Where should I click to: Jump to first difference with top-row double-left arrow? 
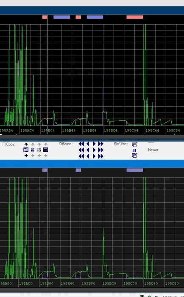81,144
